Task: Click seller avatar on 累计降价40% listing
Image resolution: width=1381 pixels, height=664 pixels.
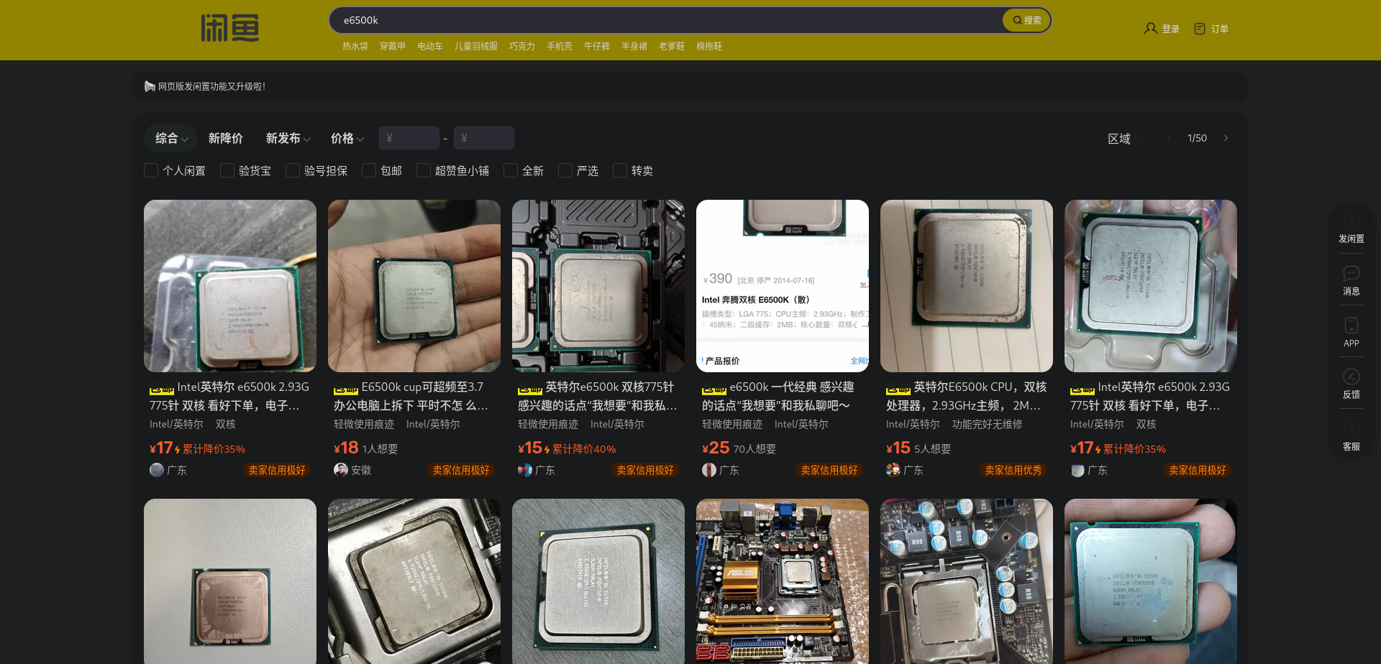Action: (525, 470)
